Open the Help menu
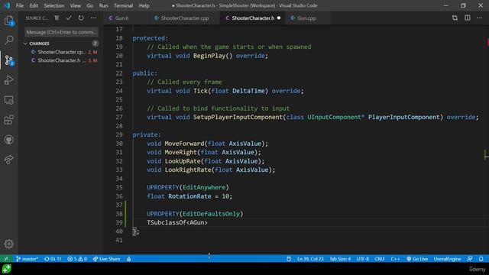Image resolution: width=489 pixels, height=275 pixels. tap(144, 5)
